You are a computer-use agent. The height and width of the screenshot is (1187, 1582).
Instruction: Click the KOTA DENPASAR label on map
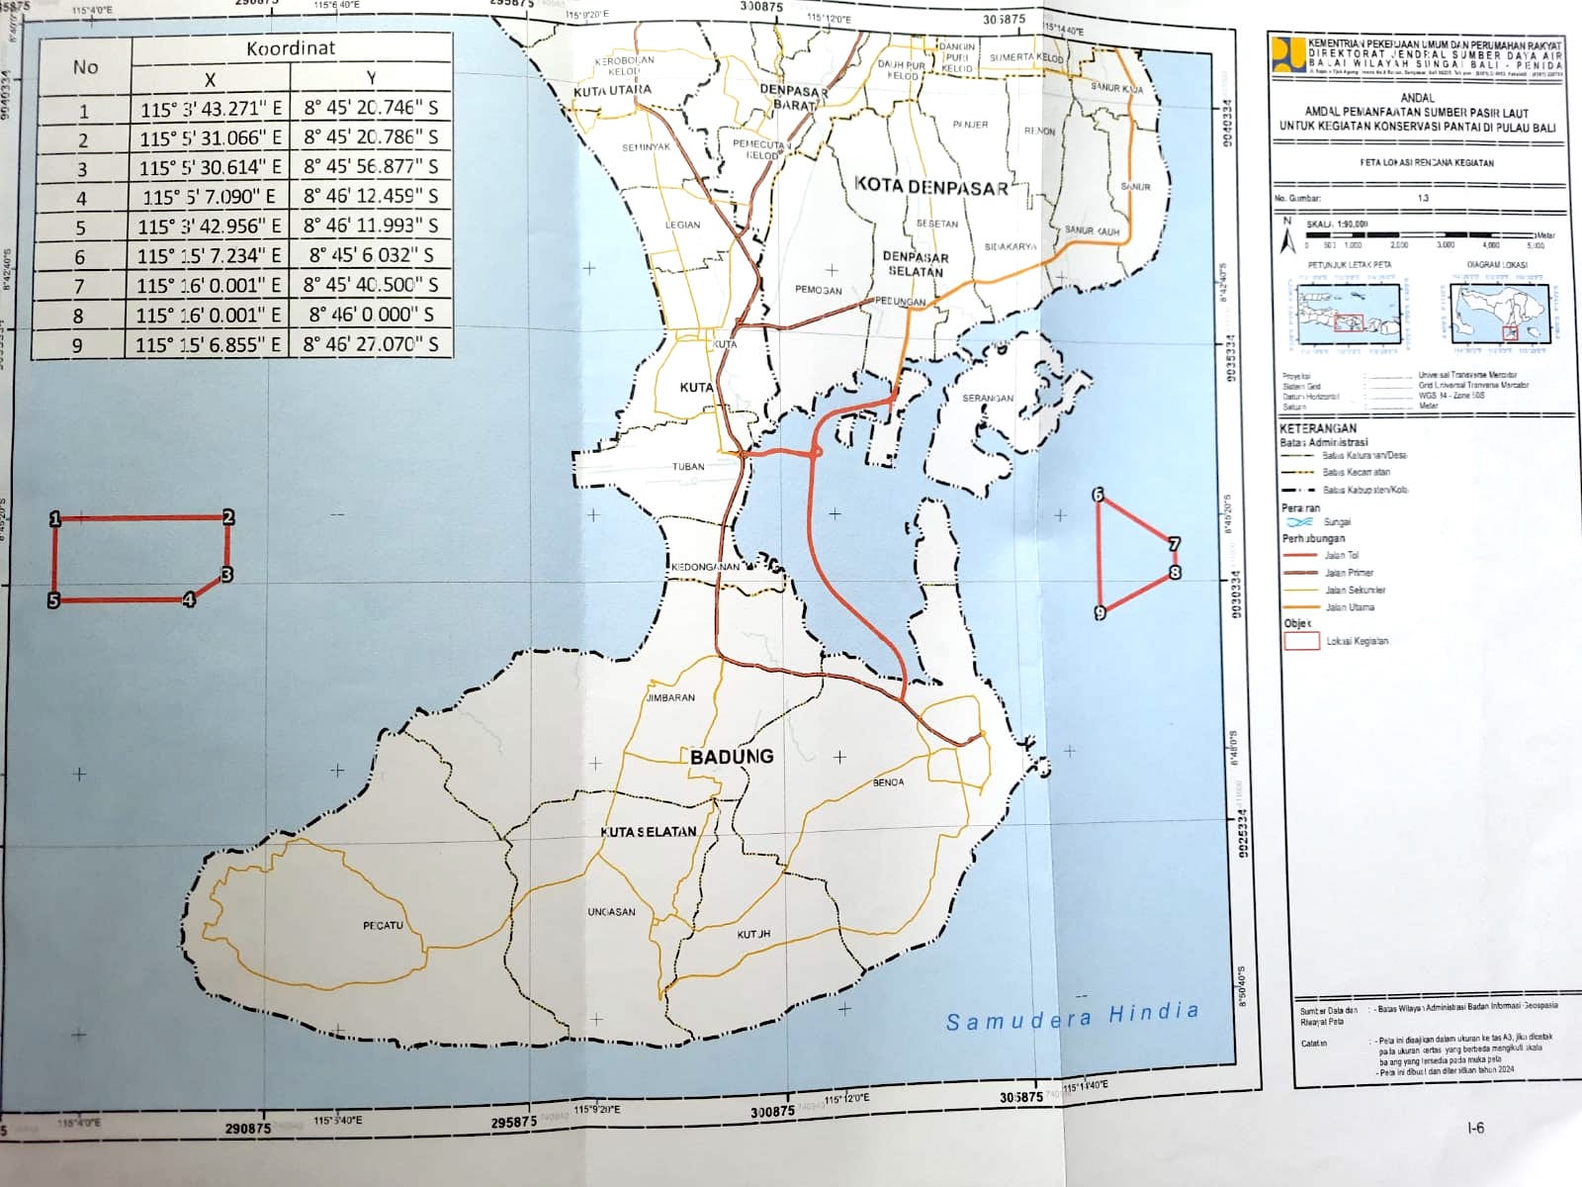930,186
